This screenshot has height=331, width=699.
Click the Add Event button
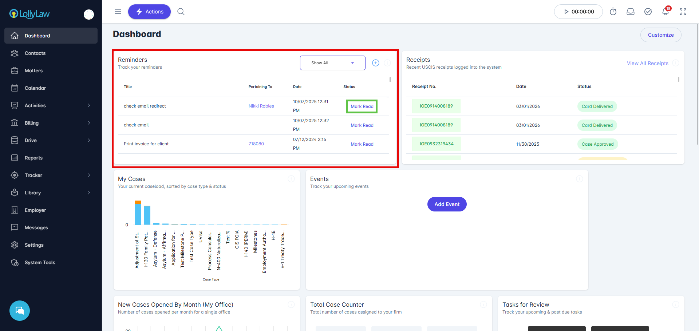[447, 204]
